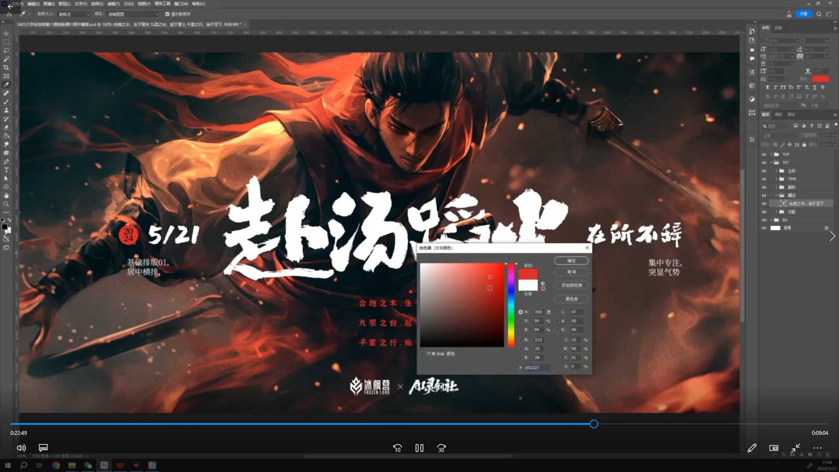Mute the video player volume
The width and height of the screenshot is (839, 472).
21,448
